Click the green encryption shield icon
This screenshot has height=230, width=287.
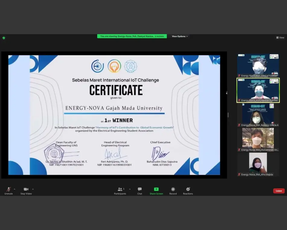tap(4, 38)
